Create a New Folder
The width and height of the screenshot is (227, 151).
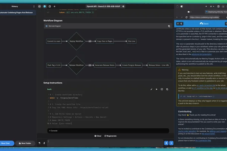pos(25,143)
